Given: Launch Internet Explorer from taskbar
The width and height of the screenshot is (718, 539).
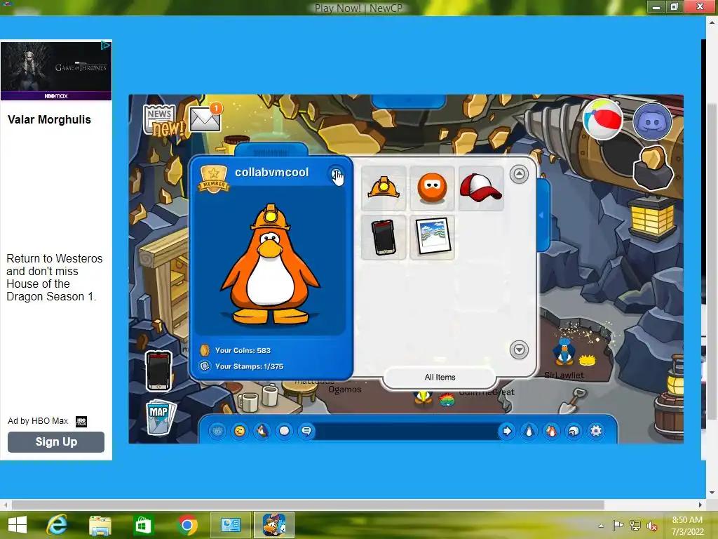Looking at the screenshot, I should (57, 525).
